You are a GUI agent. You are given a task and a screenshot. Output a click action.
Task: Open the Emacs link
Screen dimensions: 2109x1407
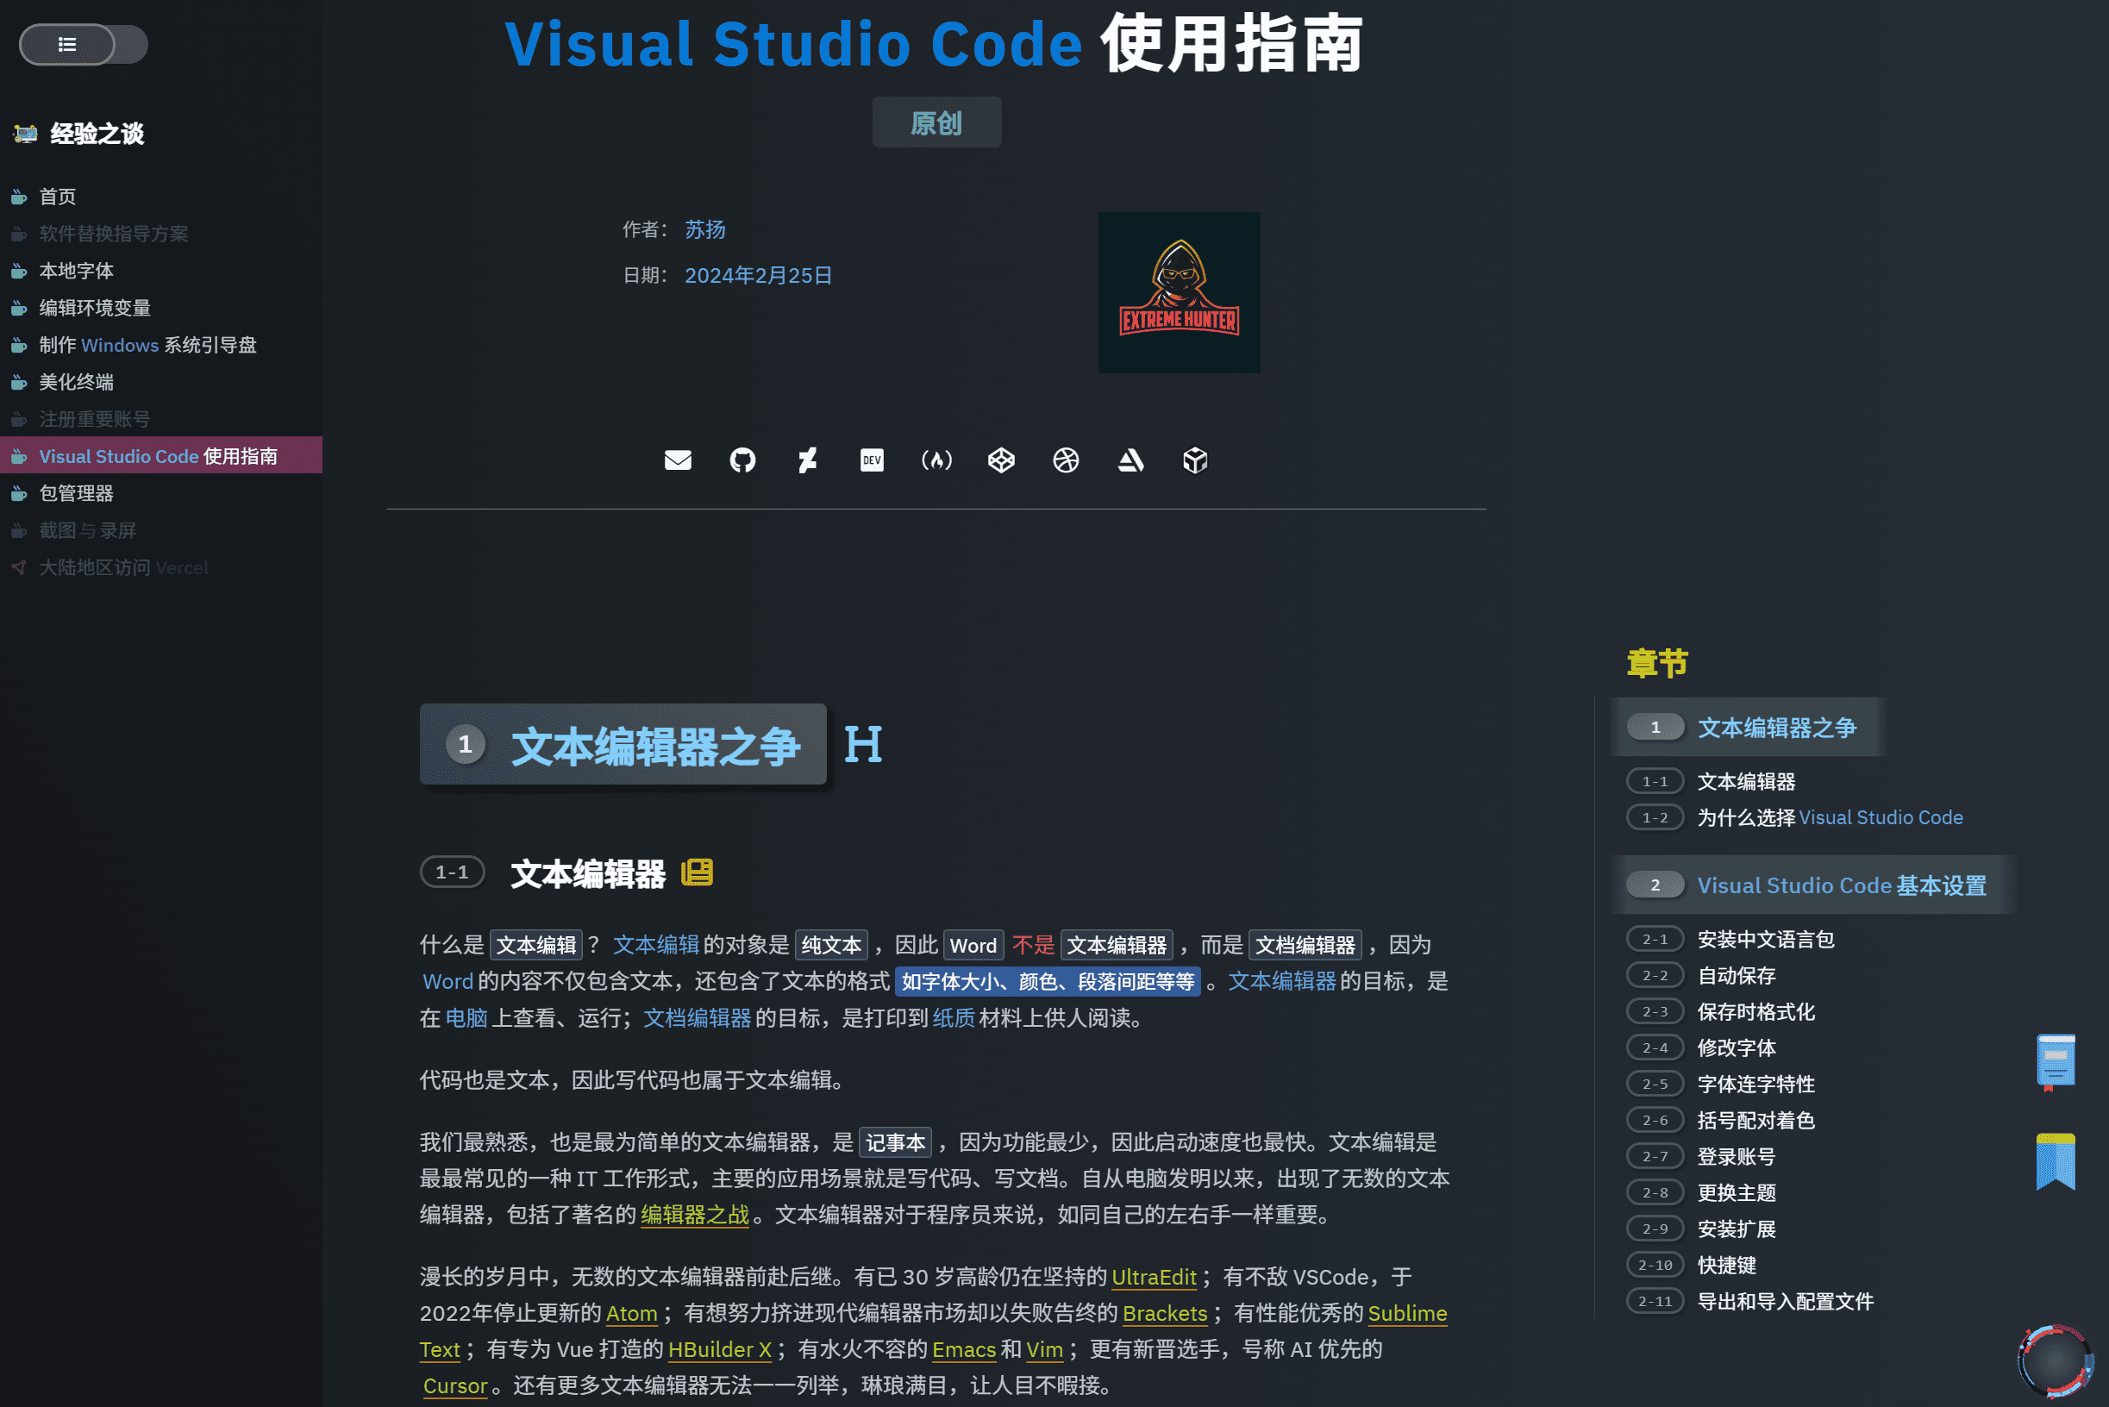pyautogui.click(x=964, y=1348)
